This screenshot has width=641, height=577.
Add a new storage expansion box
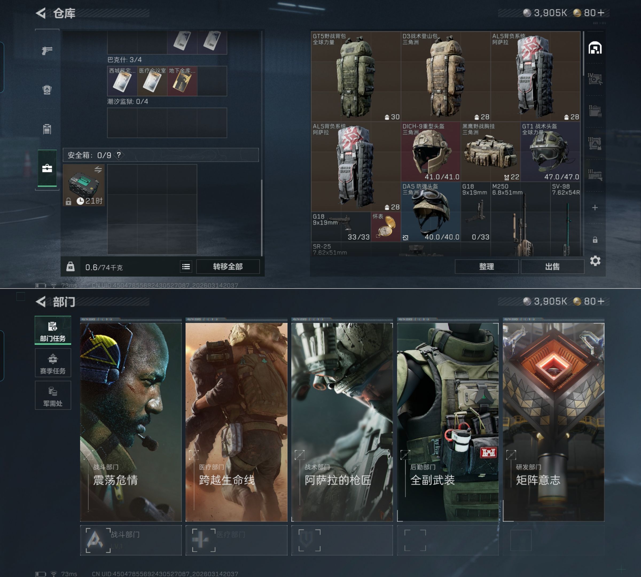coord(595,207)
